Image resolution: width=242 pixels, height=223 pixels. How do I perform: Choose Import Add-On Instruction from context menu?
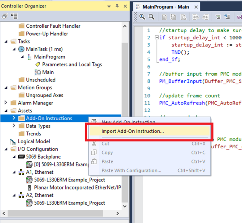click(133, 131)
